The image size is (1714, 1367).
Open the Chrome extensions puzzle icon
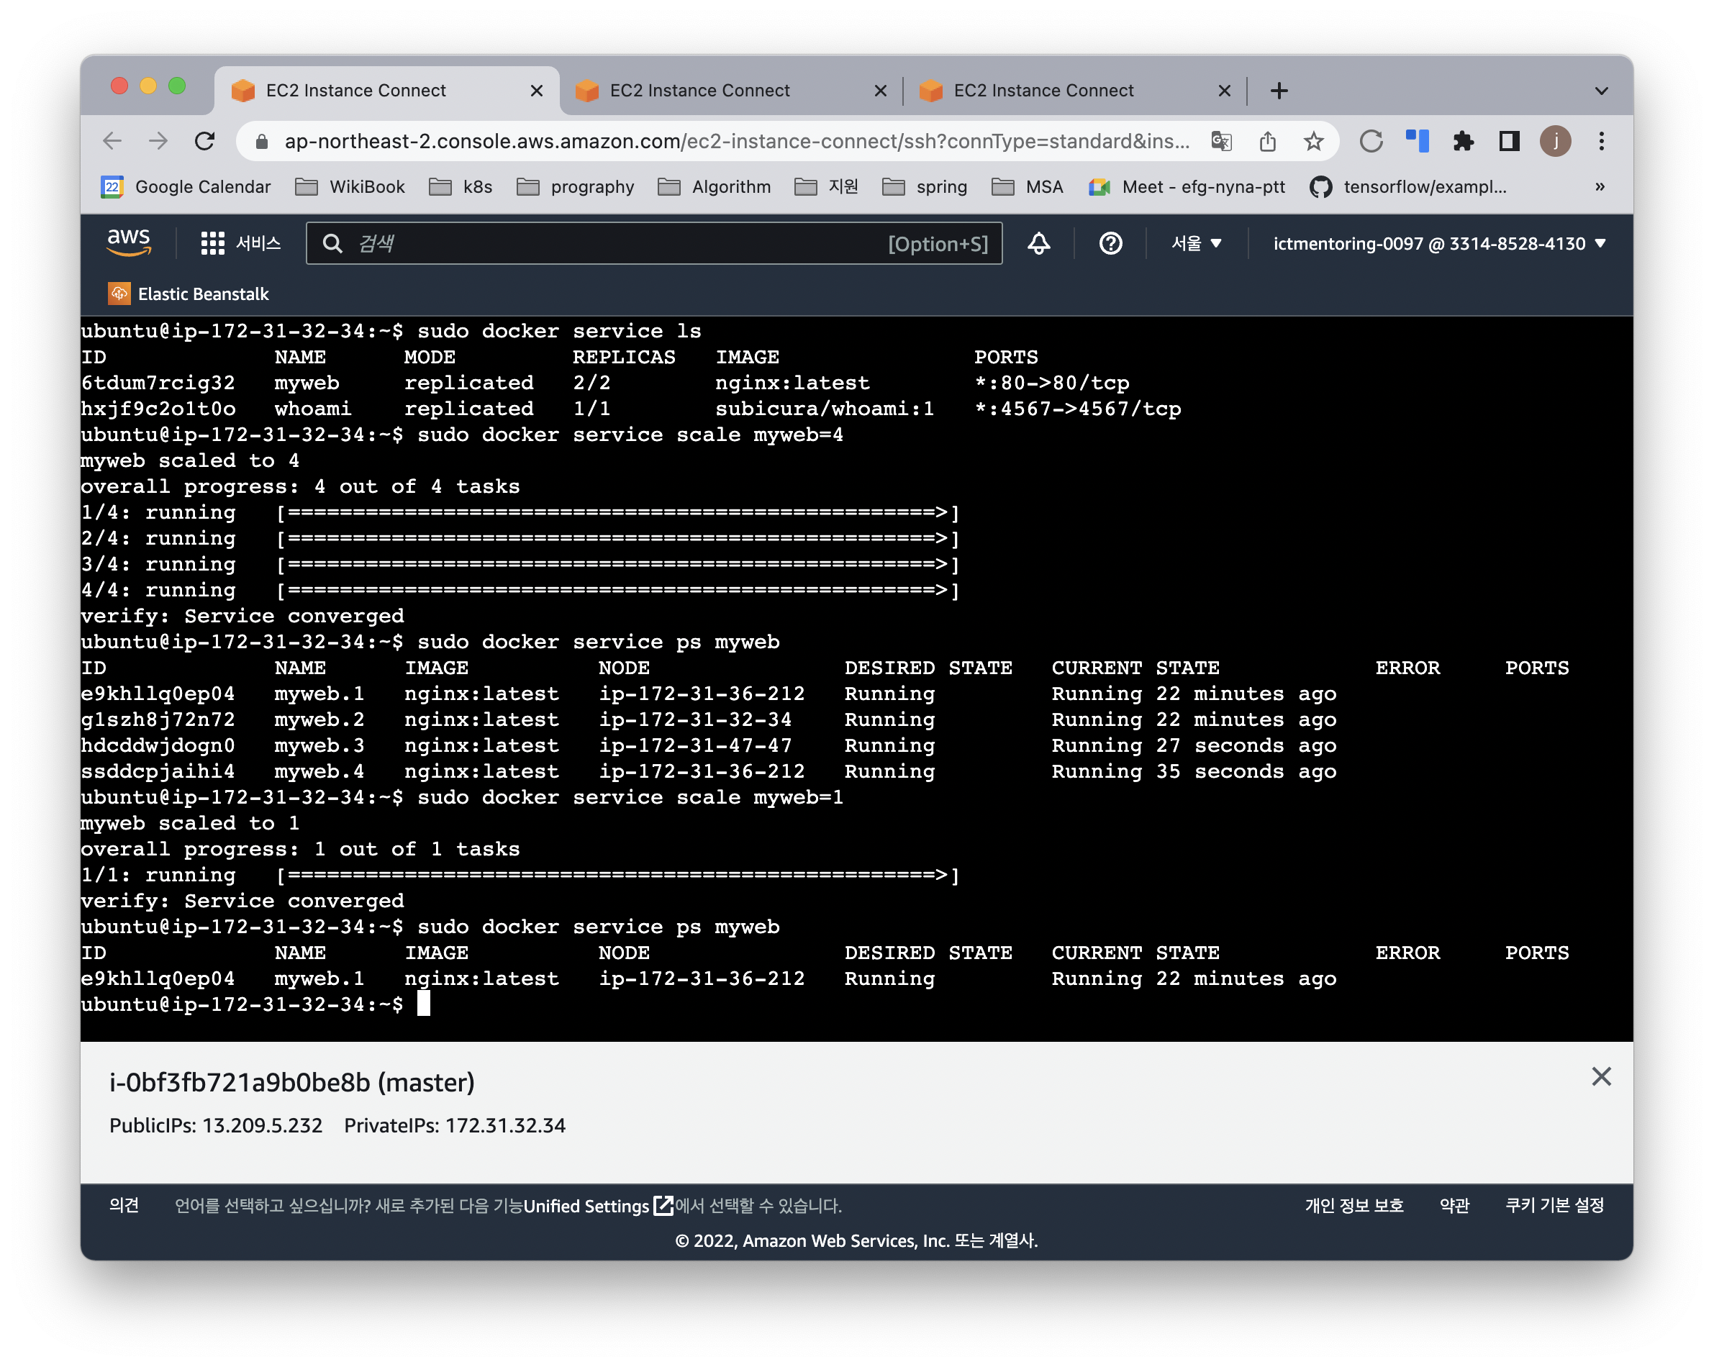point(1463,142)
